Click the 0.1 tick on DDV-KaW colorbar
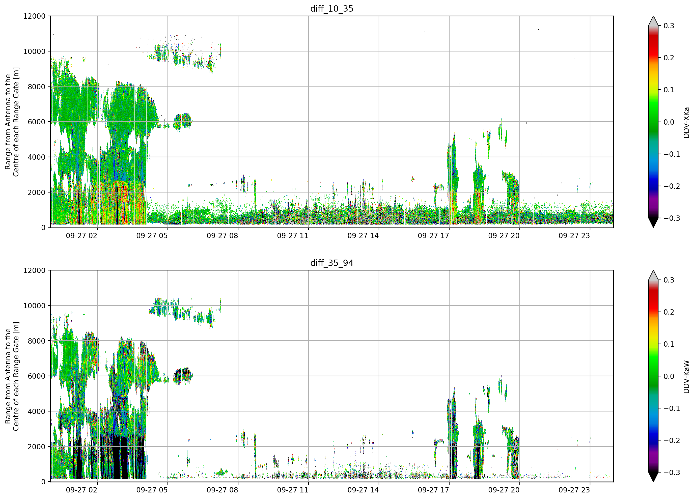Screen dimensions: 695x499 tap(669, 344)
